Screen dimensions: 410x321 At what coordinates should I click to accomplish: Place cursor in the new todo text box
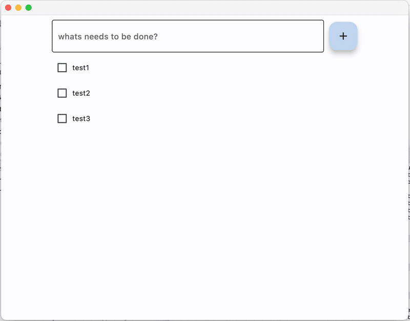(x=188, y=36)
